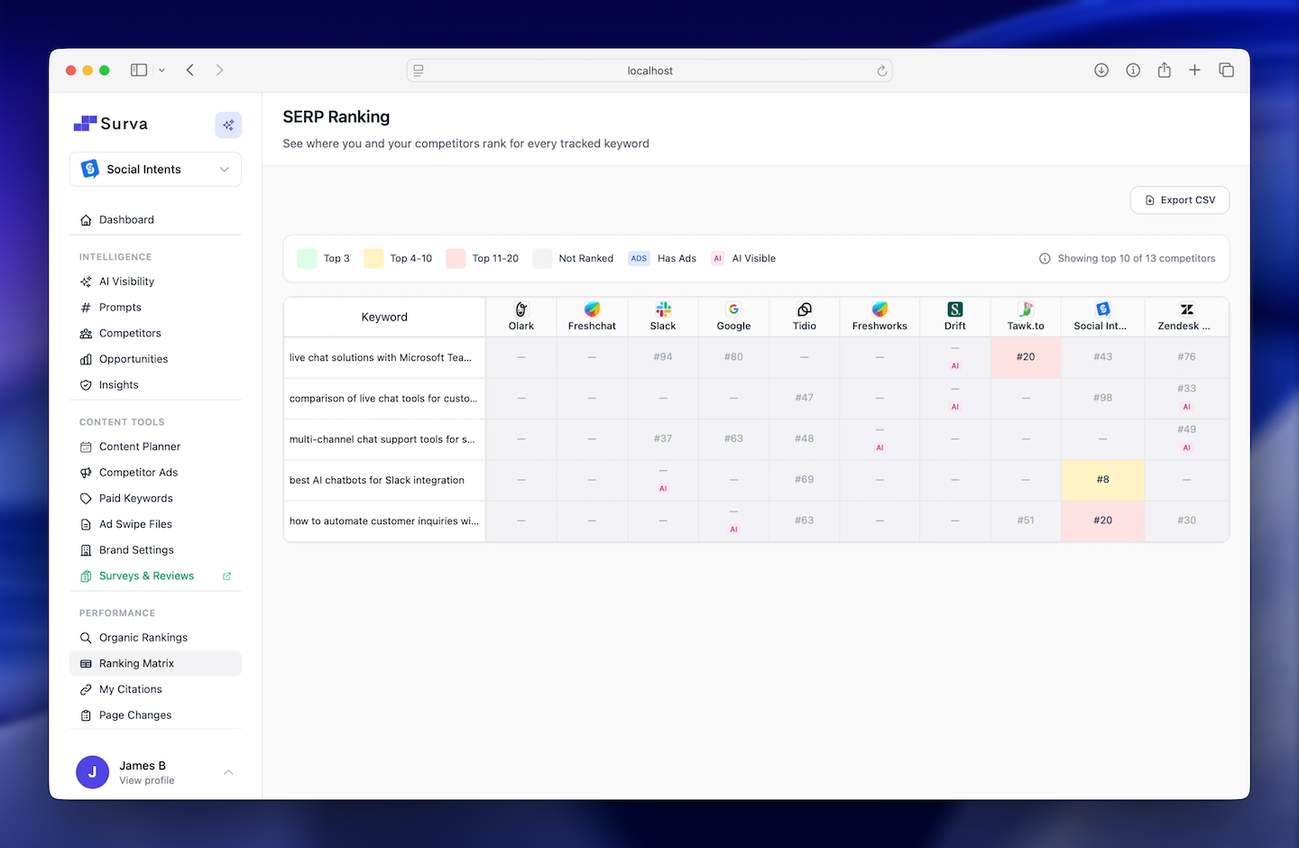Open the Surveys & Reviews external link

tap(226, 576)
